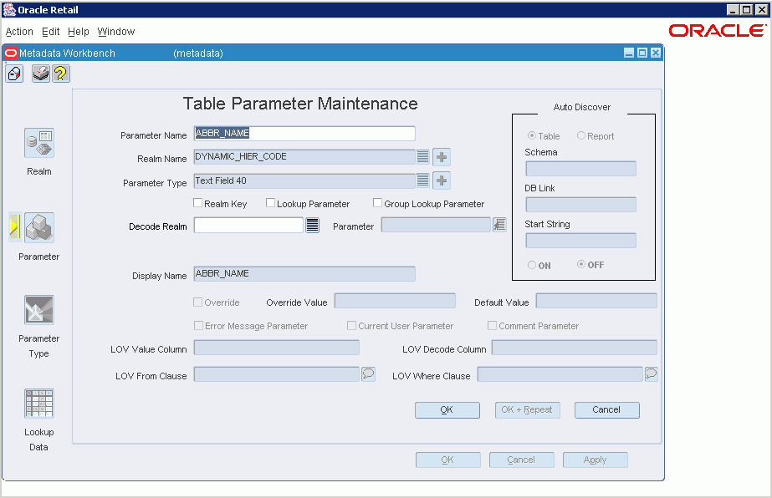Open the Edit menu

click(51, 32)
